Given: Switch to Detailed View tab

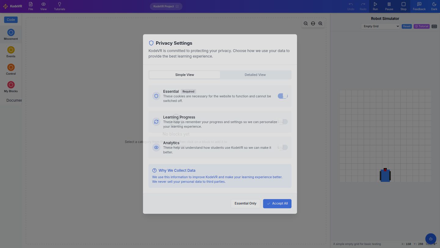Looking at the screenshot, I should tap(255, 75).
